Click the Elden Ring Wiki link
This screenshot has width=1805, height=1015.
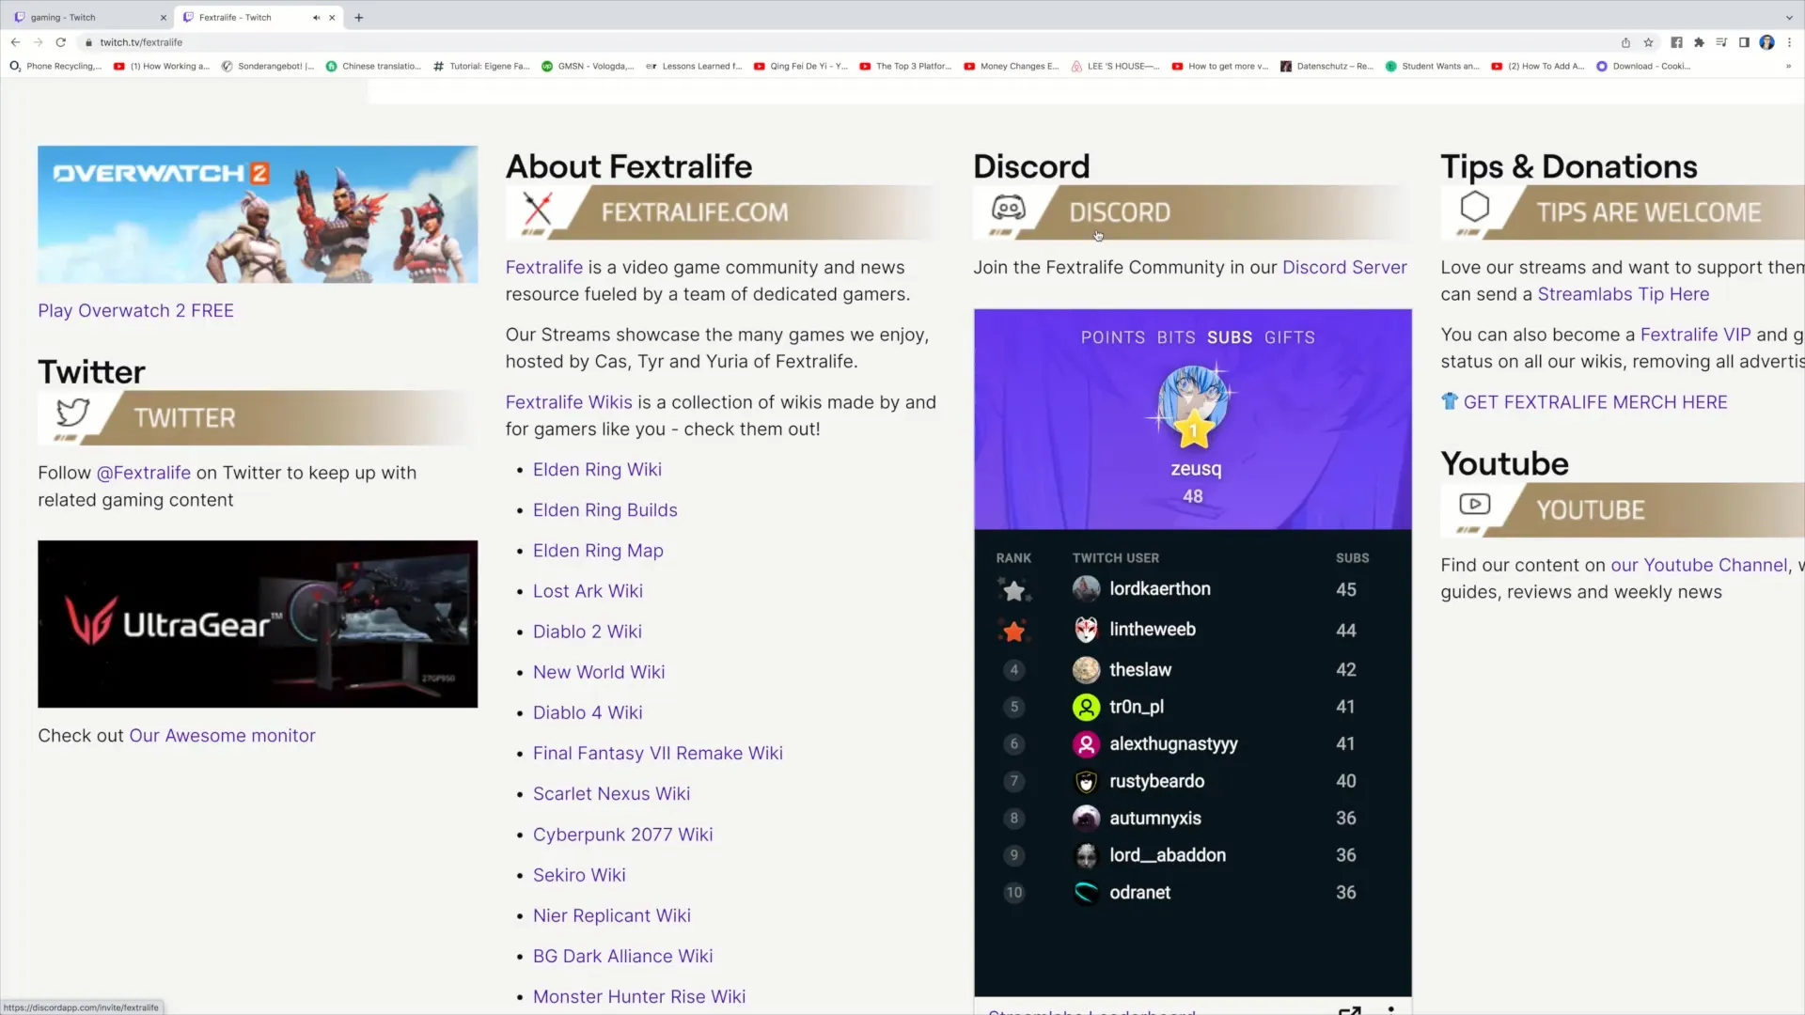pyautogui.click(x=596, y=468)
